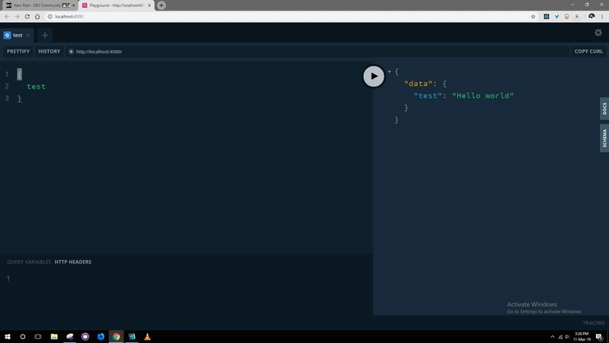The image size is (609, 343).
Task: Edit the endpoint URL http://localhost:4000/
Action: [317, 51]
